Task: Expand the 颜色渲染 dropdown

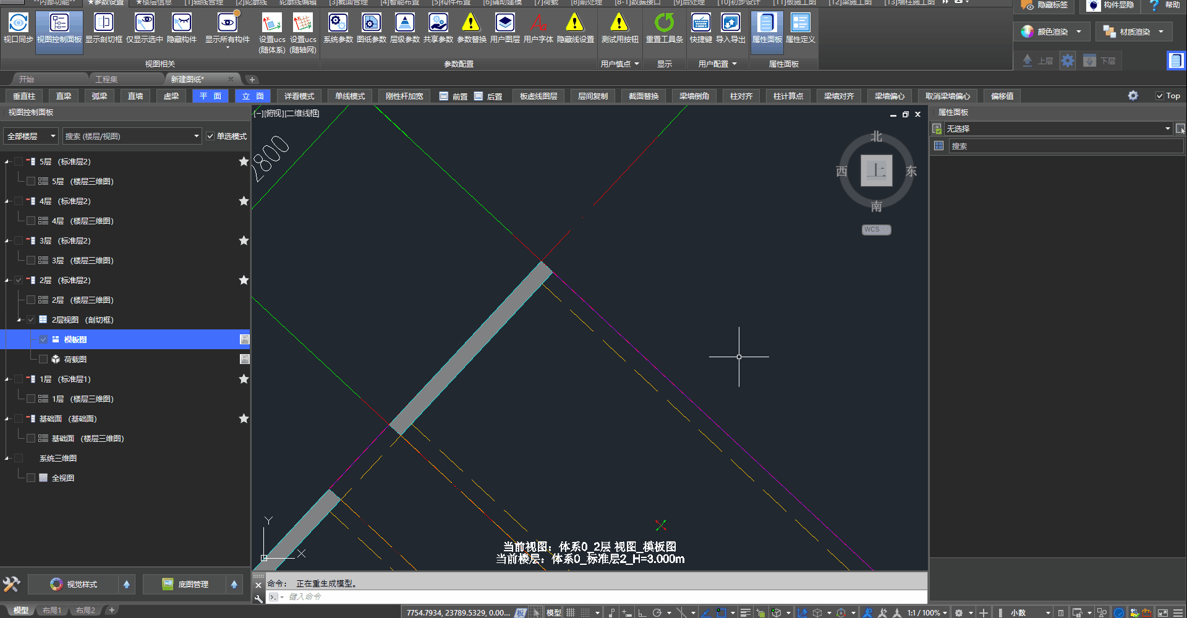Action: click(1079, 32)
